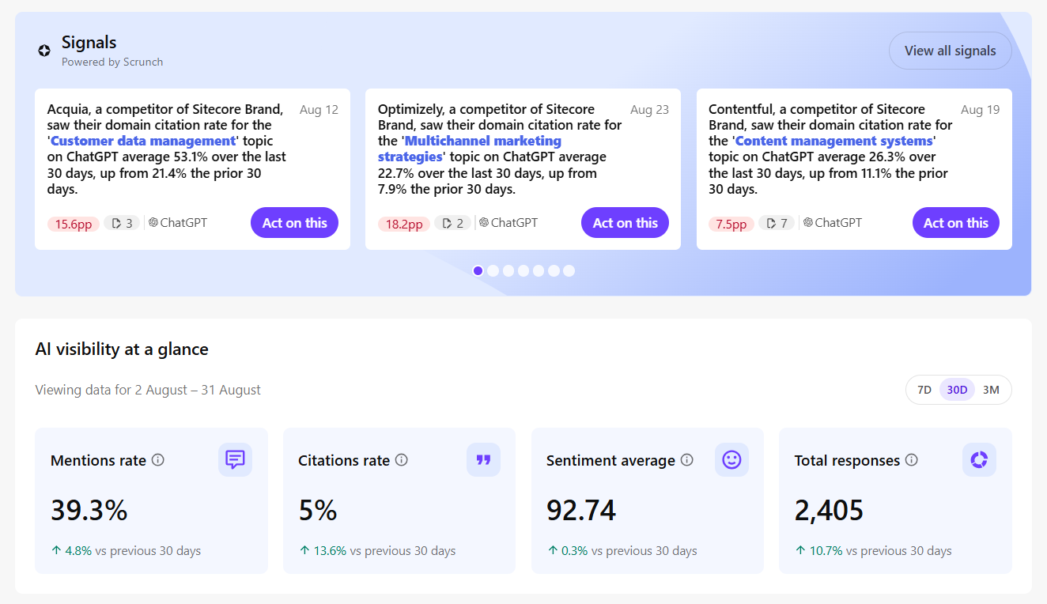Image resolution: width=1047 pixels, height=604 pixels.
Task: Click the 2,405 total responses value
Action: pos(829,511)
